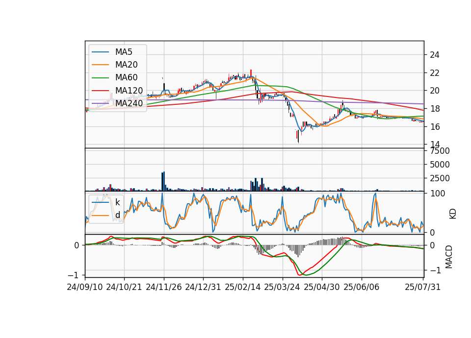Click the volume axis value 2500
The image size is (471, 338).
click(x=440, y=178)
